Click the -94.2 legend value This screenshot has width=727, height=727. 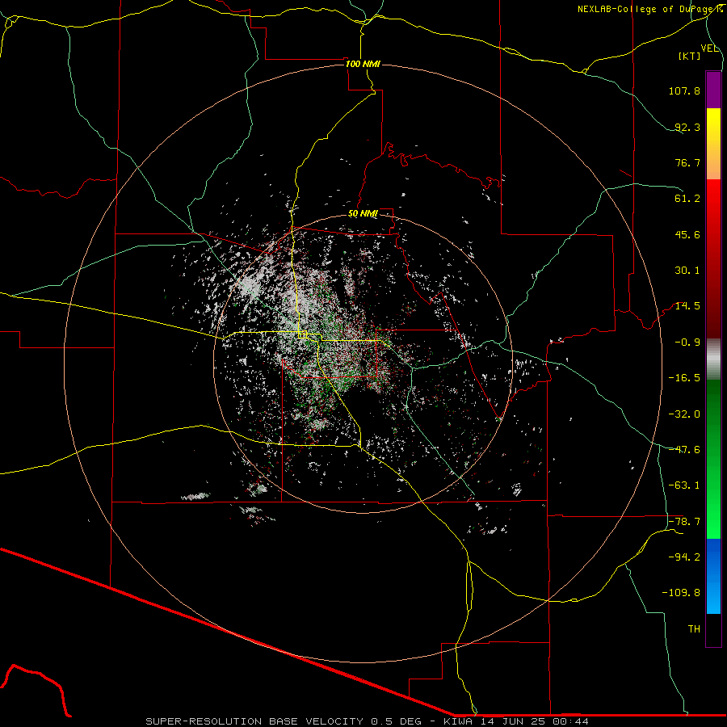click(684, 557)
